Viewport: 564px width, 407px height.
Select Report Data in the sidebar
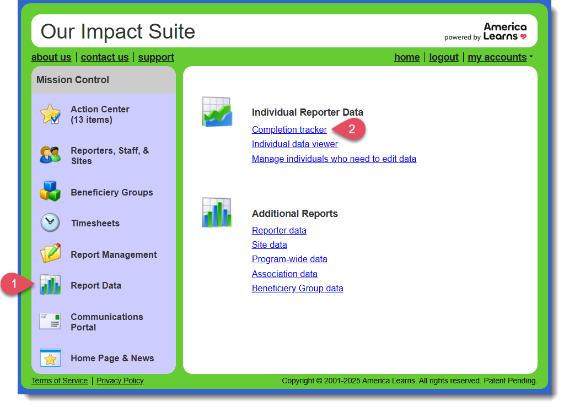coord(96,286)
